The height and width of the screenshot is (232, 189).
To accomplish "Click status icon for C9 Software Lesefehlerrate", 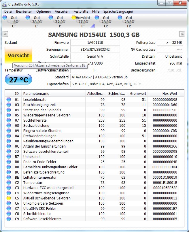I will tap(9, 219).
